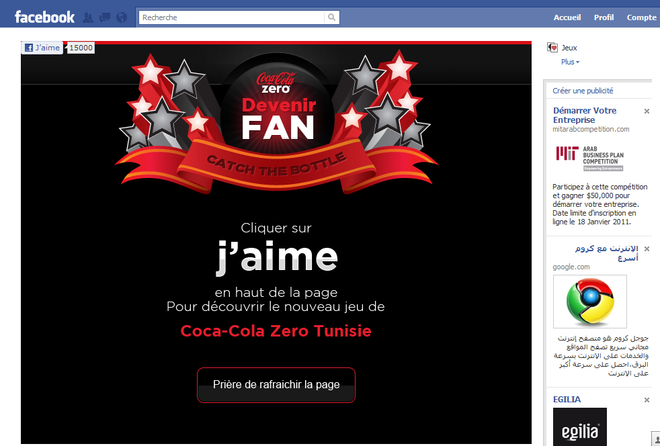Open the friend requests icon
Image resolution: width=660 pixels, height=446 pixels.
click(x=88, y=17)
